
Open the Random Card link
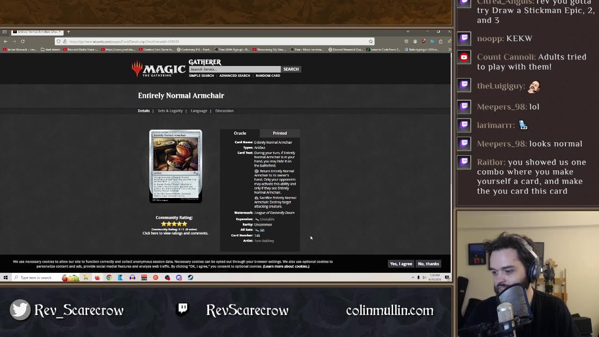(x=268, y=75)
